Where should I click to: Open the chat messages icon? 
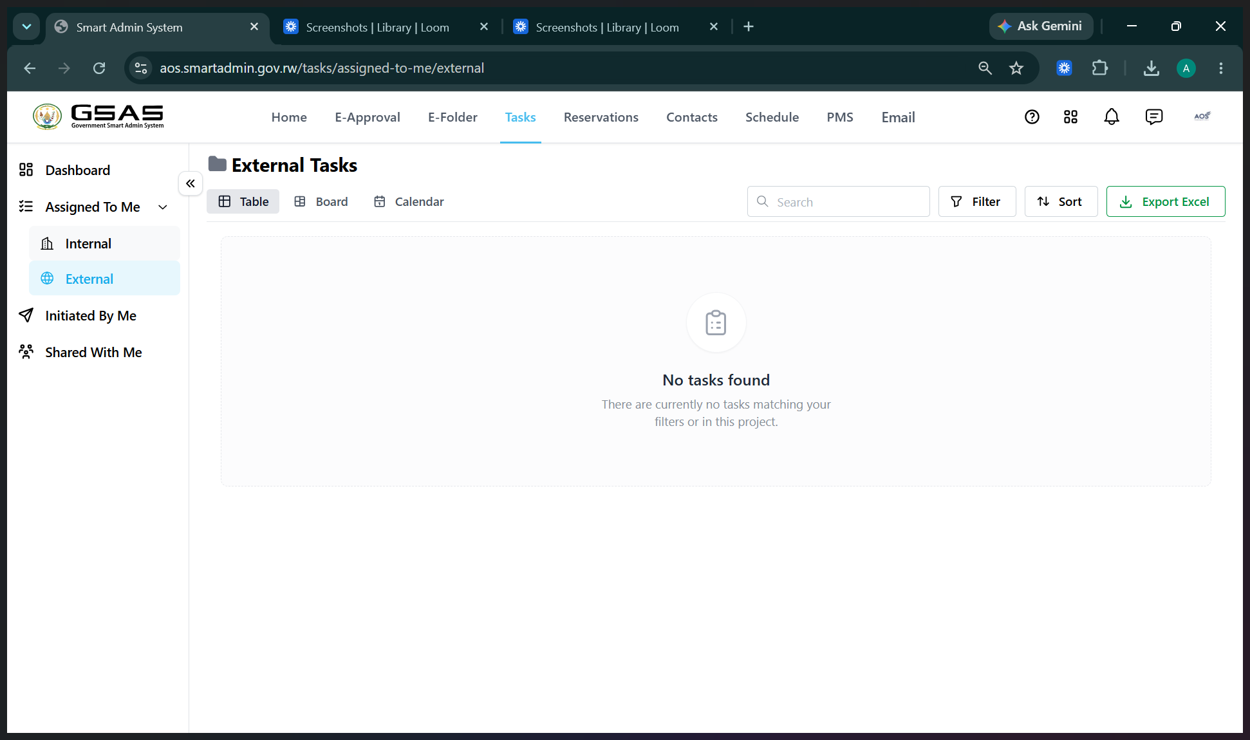[x=1154, y=116]
